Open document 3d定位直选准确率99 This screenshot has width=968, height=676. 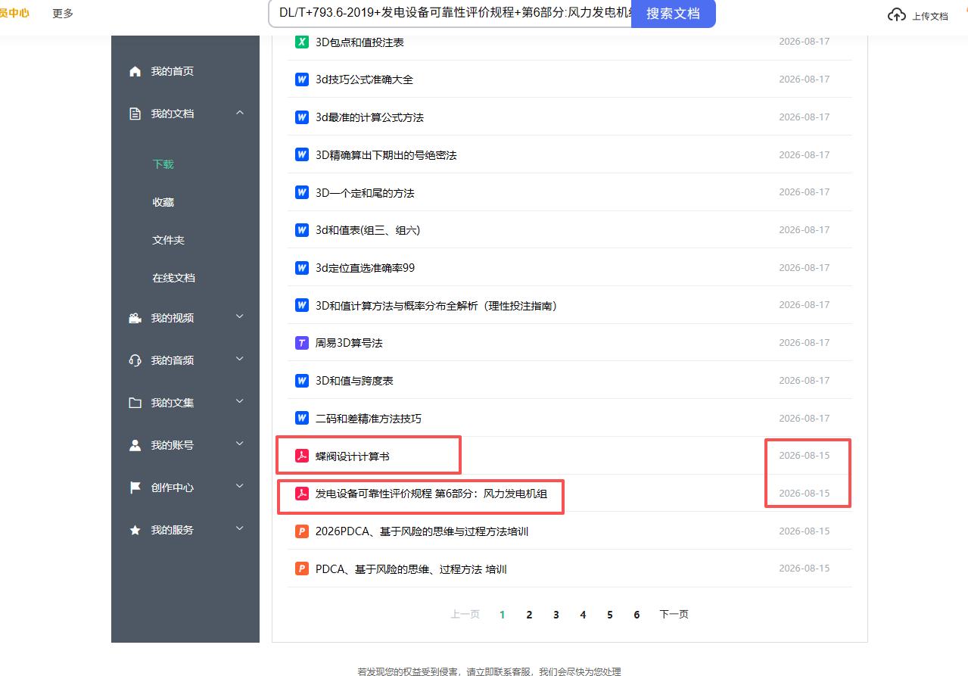point(365,268)
